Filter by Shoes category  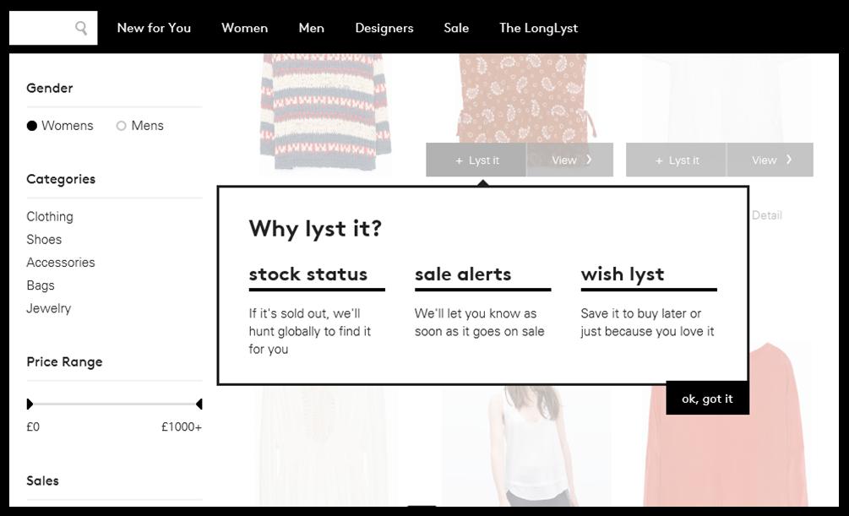pyautogui.click(x=44, y=240)
